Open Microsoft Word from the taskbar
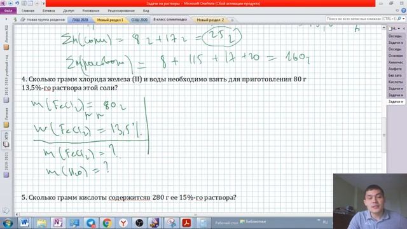Image resolution: width=407 pixels, height=229 pixels. [x=25, y=223]
